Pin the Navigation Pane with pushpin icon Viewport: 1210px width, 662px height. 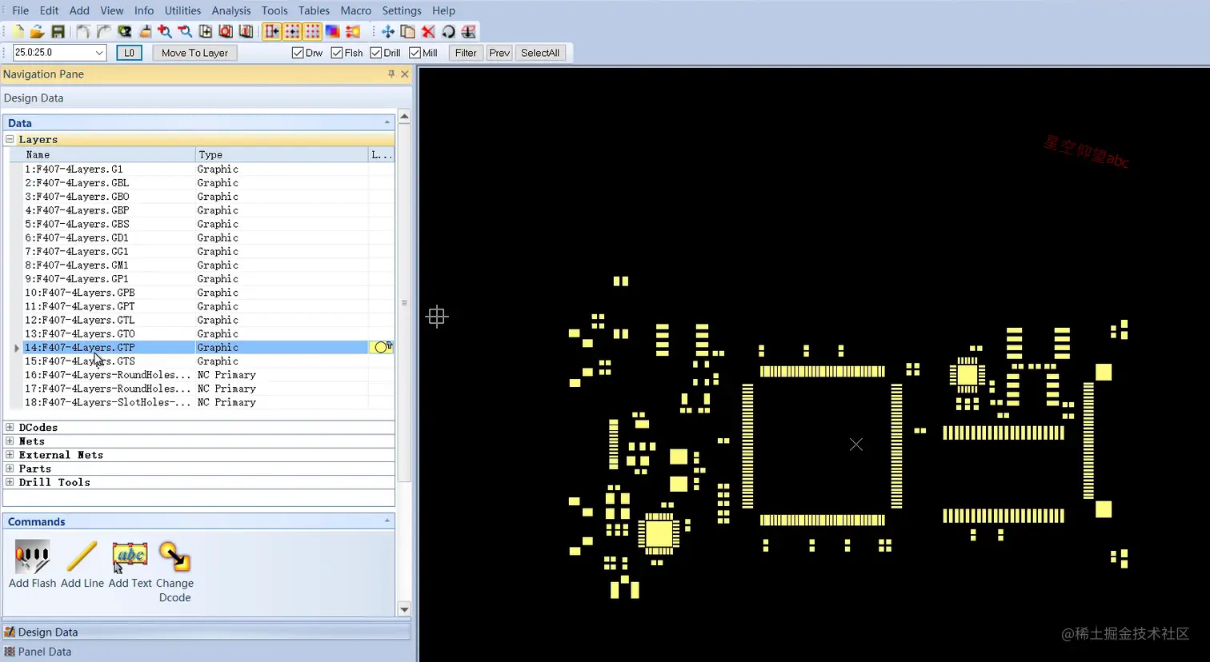click(391, 74)
